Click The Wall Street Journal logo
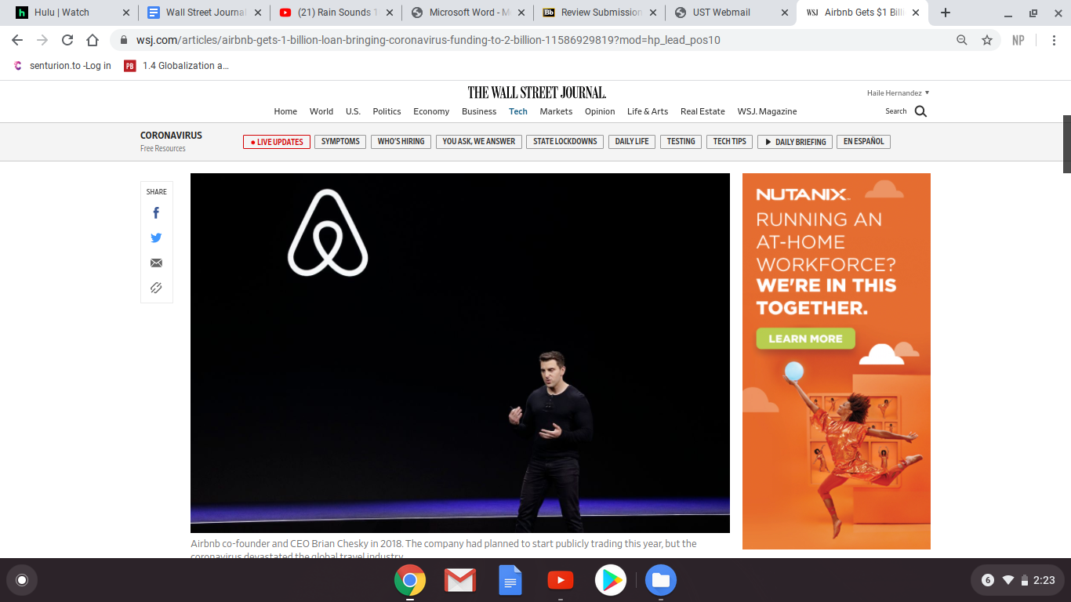Screen dimensions: 1071x602 536,92
